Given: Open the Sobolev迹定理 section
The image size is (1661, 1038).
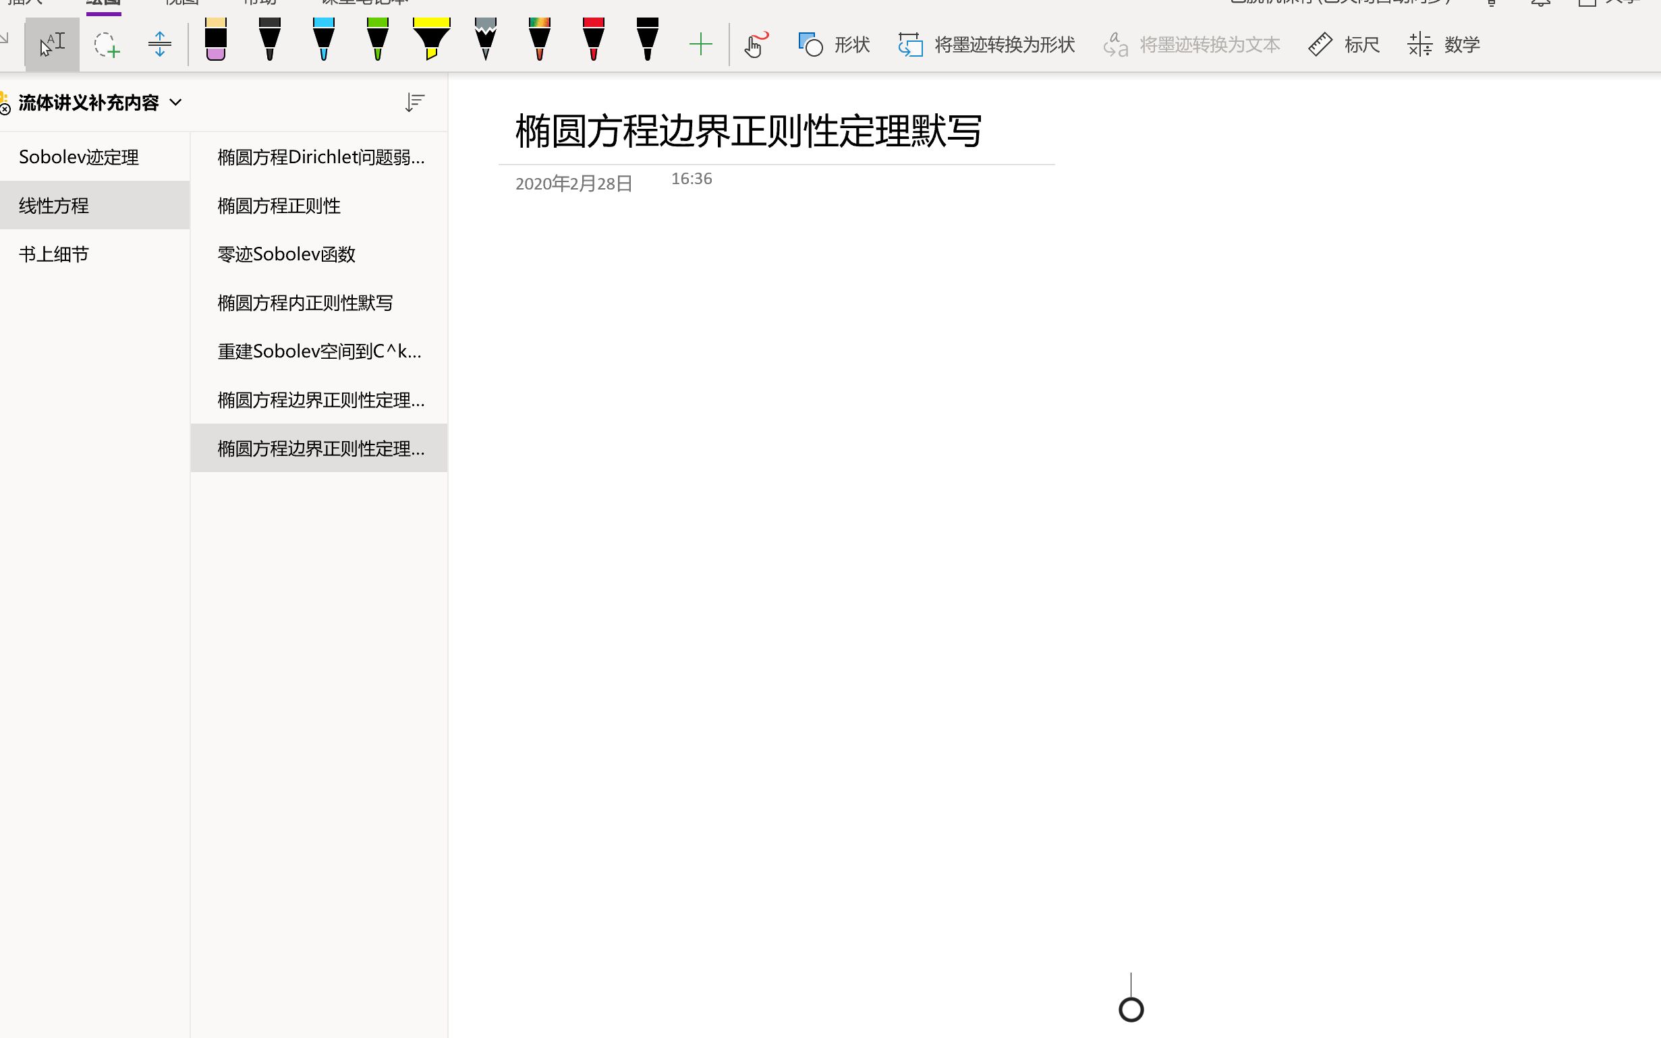Looking at the screenshot, I should point(94,157).
